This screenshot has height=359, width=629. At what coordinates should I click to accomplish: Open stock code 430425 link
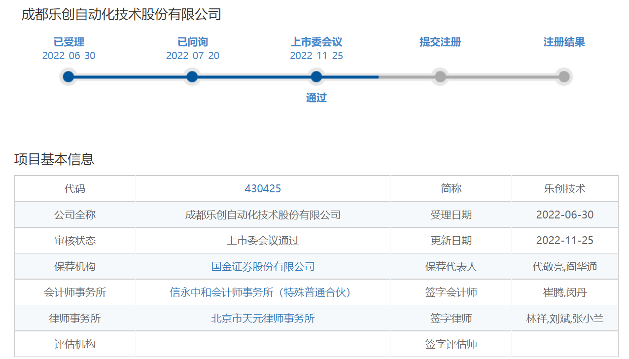click(x=263, y=188)
